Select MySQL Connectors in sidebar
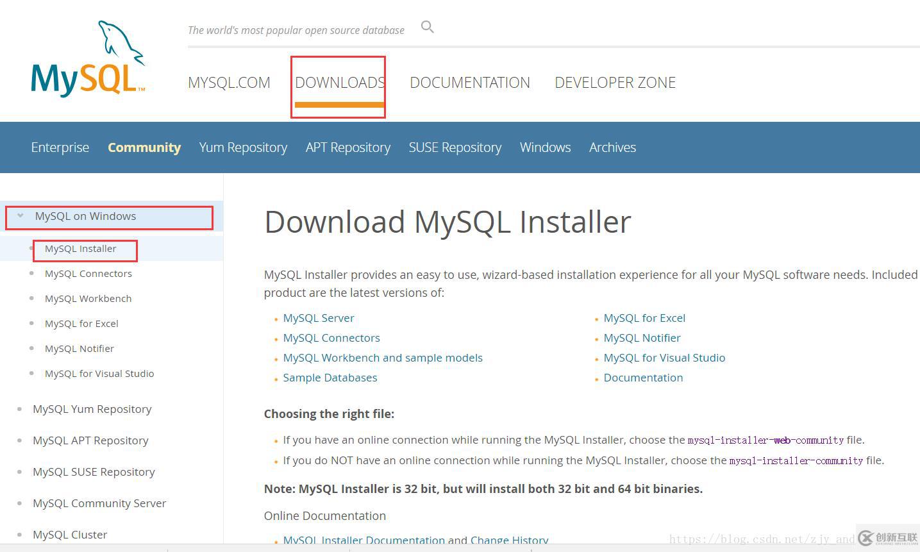Screen dimensions: 920x552 pyautogui.click(x=88, y=274)
